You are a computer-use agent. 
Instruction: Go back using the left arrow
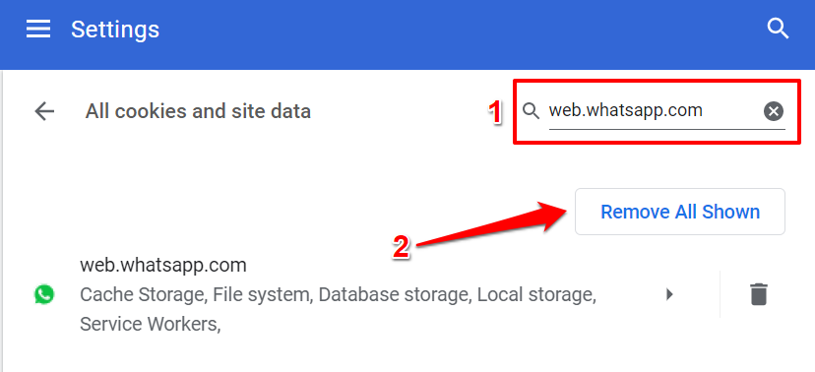click(44, 111)
